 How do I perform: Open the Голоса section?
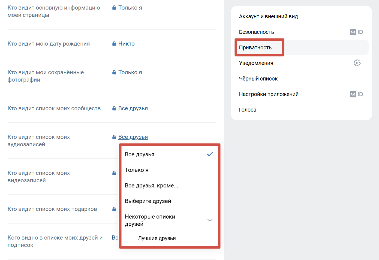[248, 110]
